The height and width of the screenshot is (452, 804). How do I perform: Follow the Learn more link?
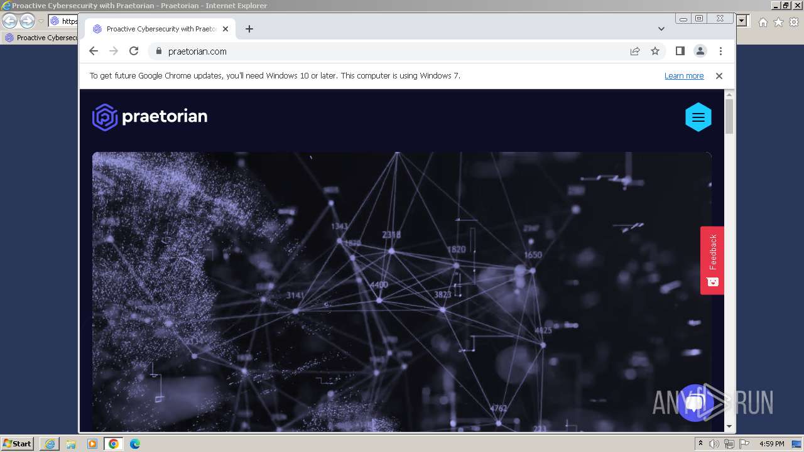click(684, 76)
